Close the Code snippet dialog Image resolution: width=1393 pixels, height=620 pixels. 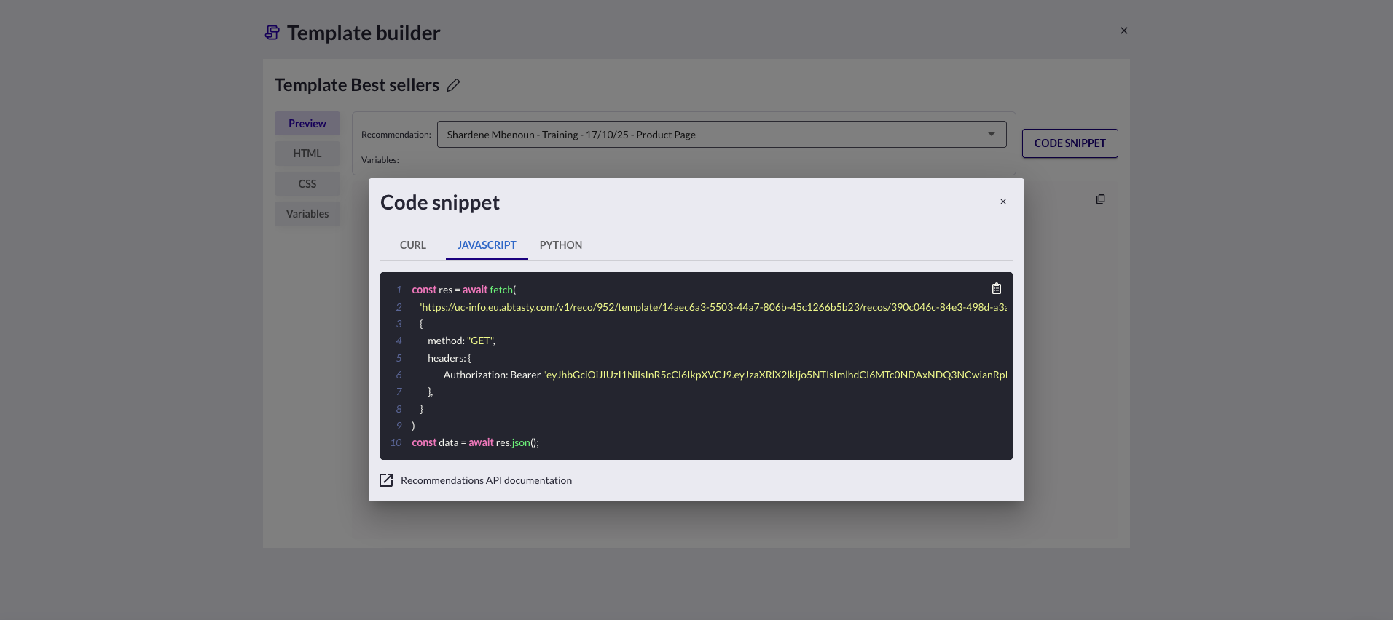(1002, 202)
